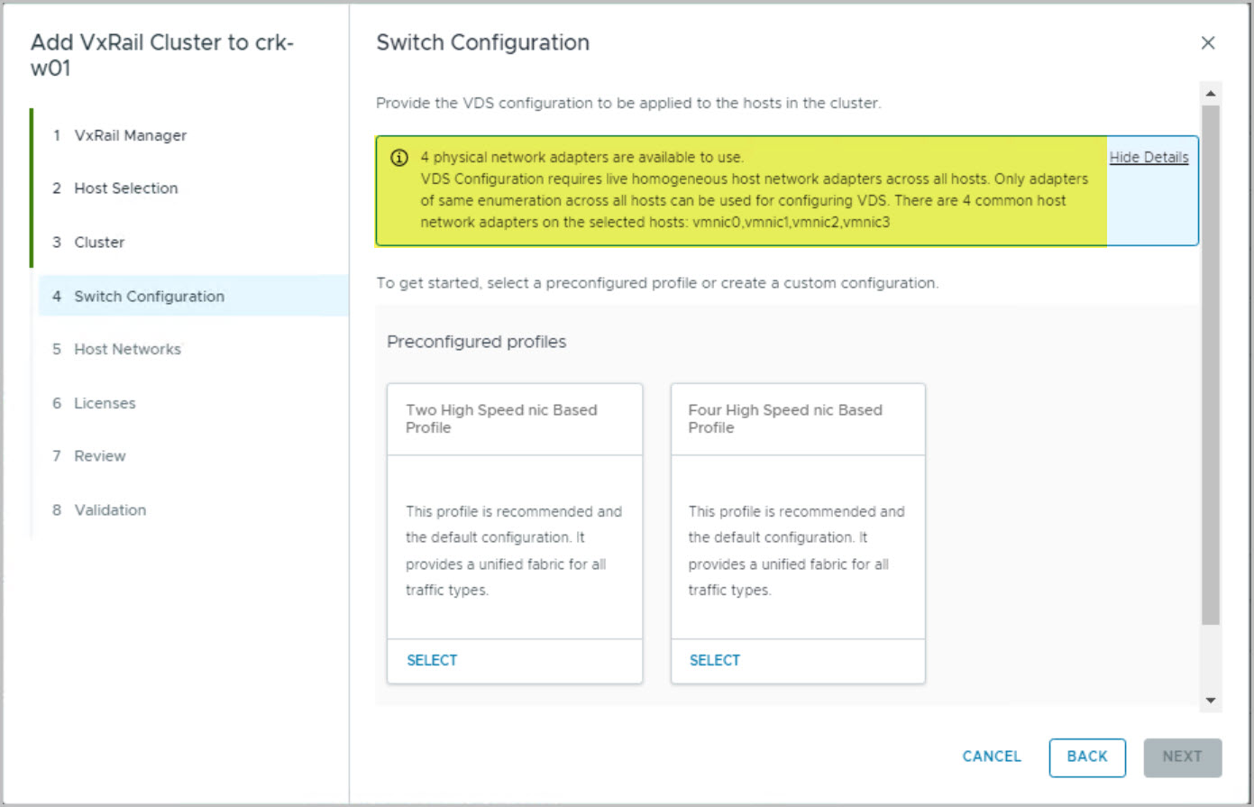Open the Host Networks step
Viewport: 1254px width, 807px height.
click(127, 349)
